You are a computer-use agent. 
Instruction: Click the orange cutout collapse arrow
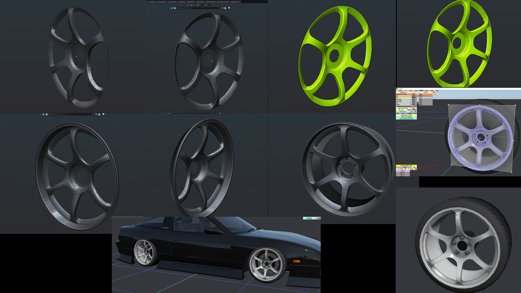click(433, 92)
